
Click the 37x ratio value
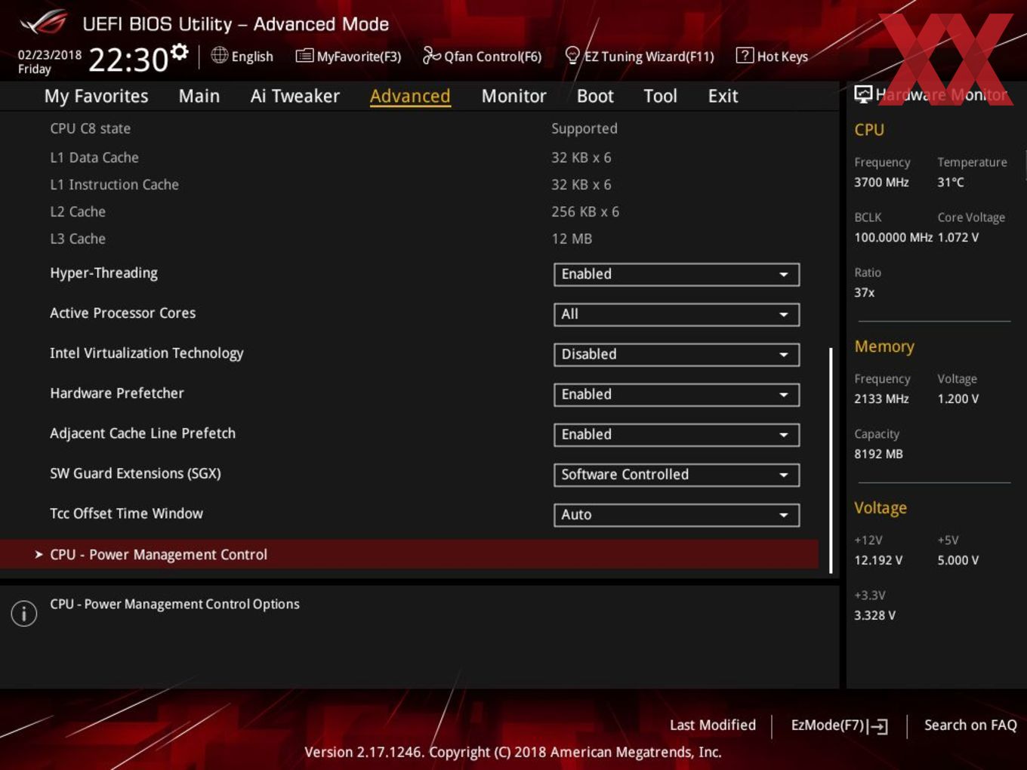pos(865,292)
